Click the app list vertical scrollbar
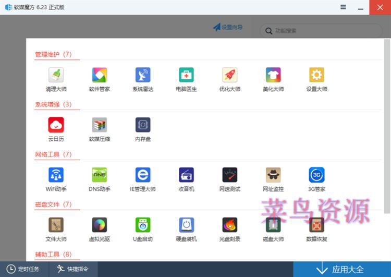The image size is (391, 277). (387, 126)
